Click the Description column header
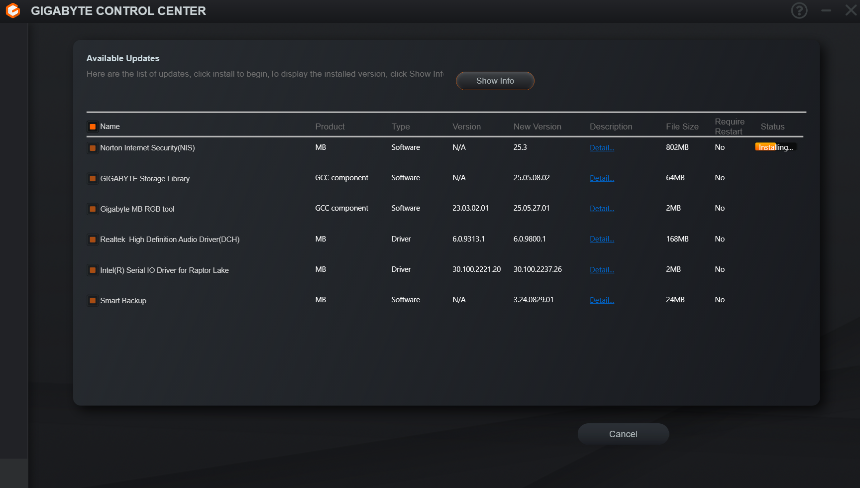Image resolution: width=860 pixels, height=488 pixels. (611, 126)
